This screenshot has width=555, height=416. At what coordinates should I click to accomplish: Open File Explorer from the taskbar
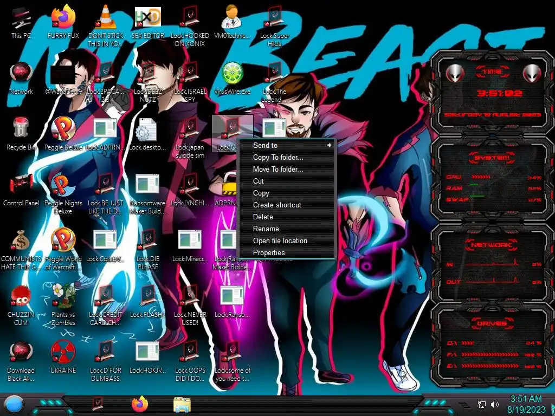(182, 405)
